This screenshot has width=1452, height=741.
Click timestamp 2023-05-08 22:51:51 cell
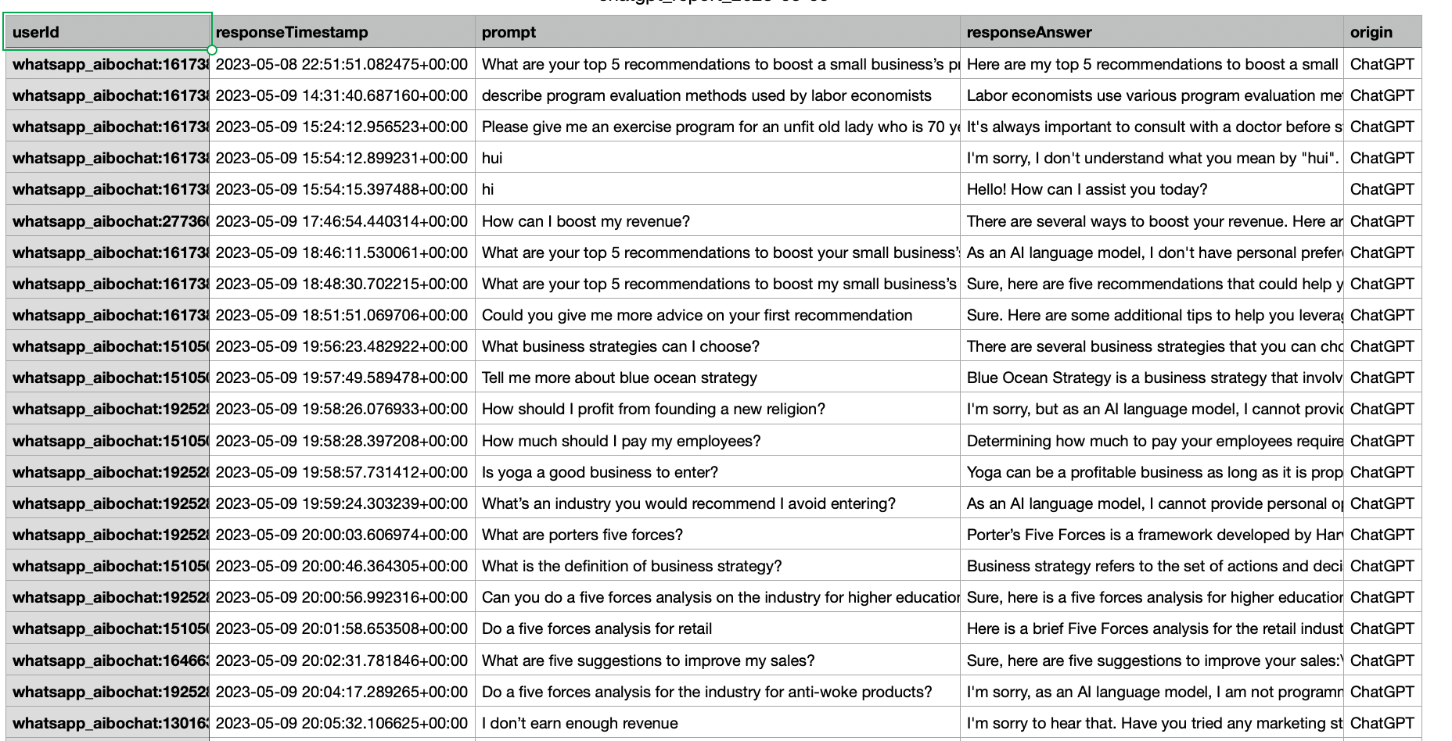click(342, 64)
